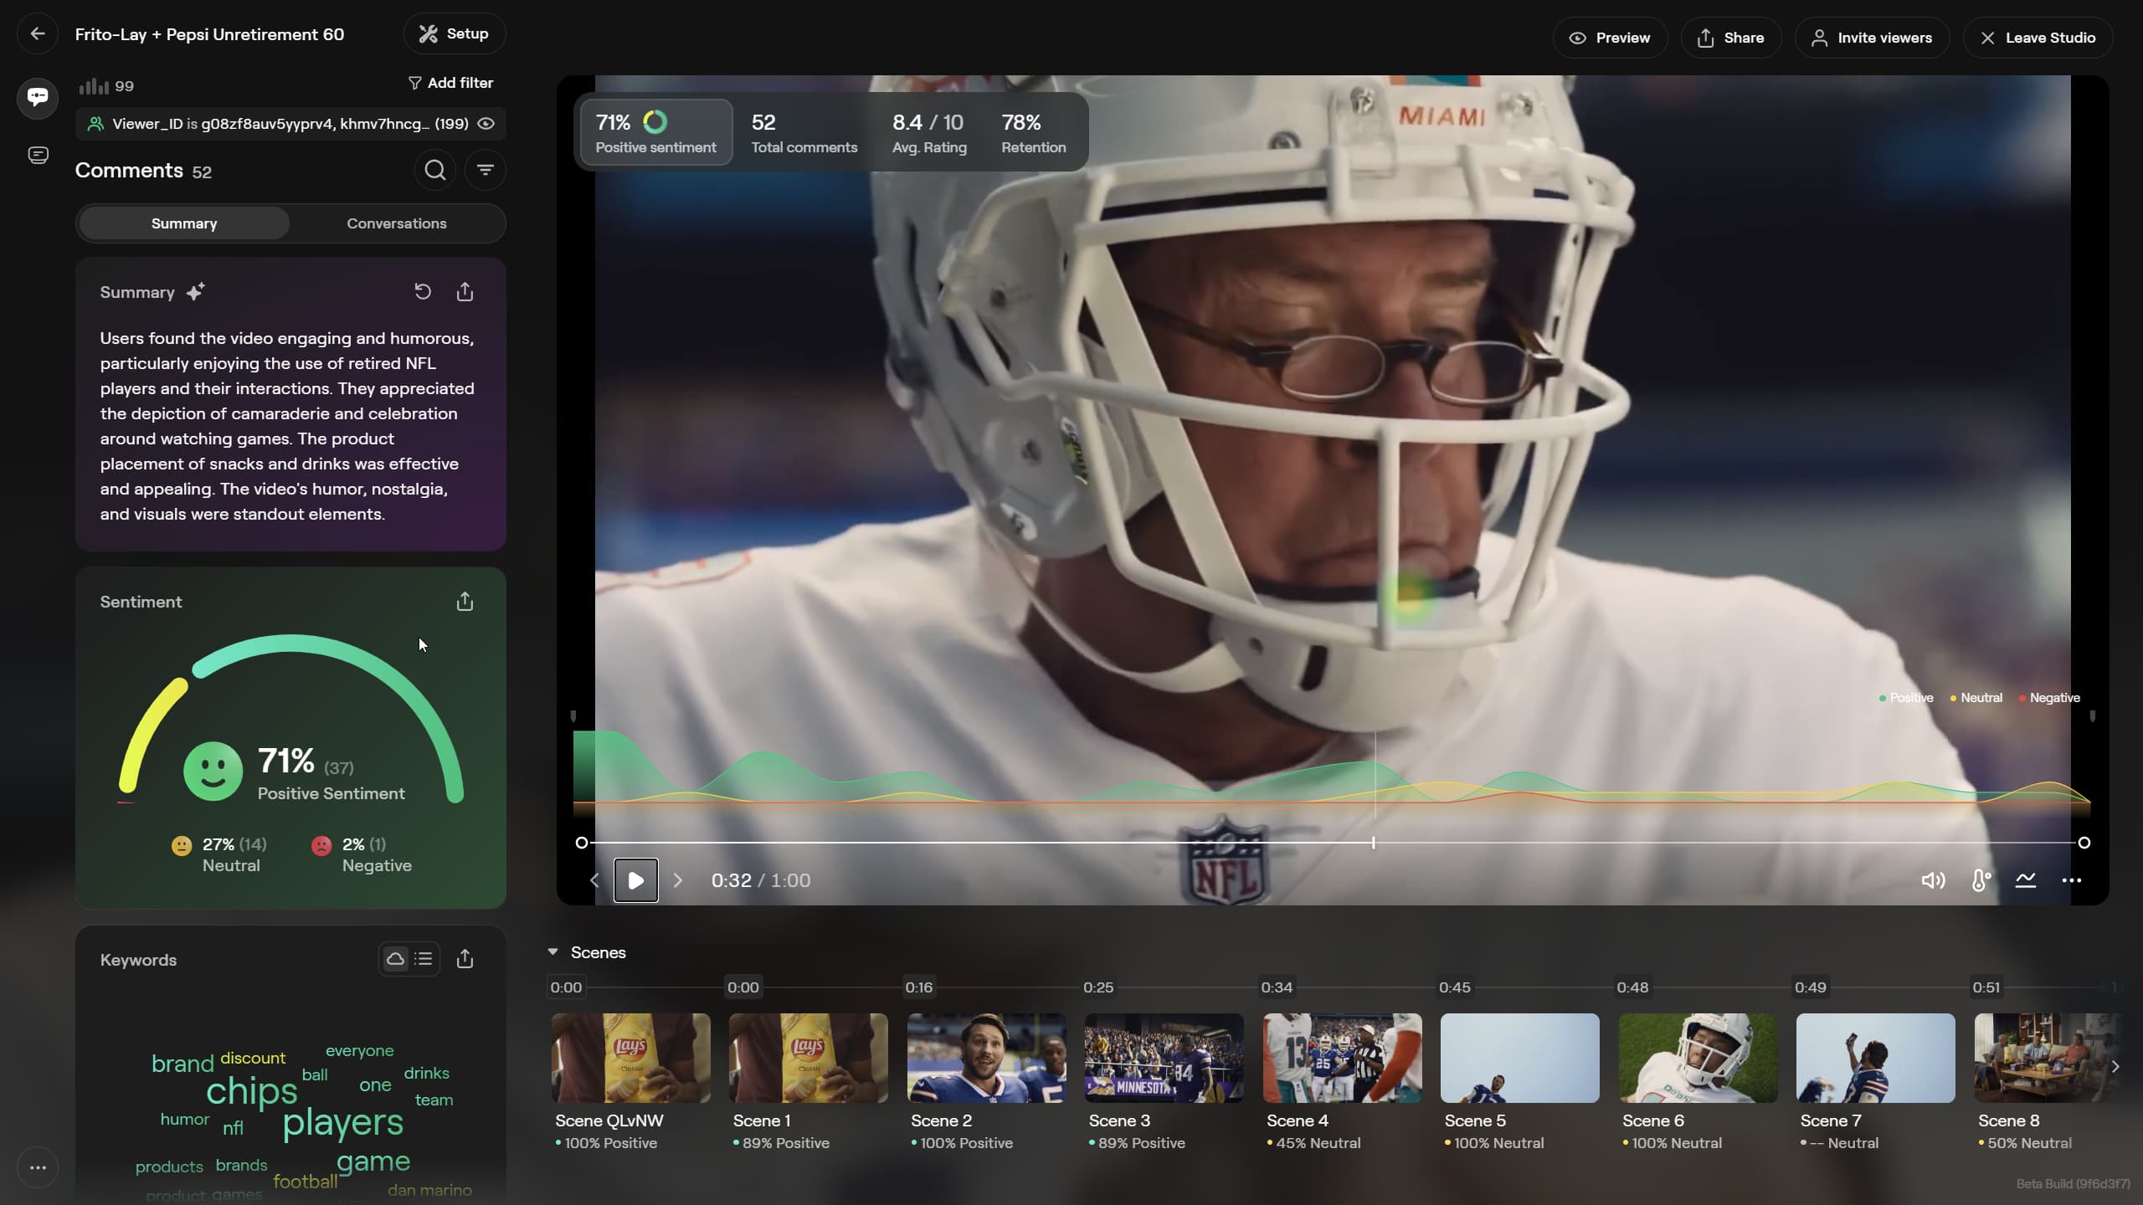Toggle the heatmap thermometer icon
2143x1205 pixels.
pyautogui.click(x=1981, y=880)
